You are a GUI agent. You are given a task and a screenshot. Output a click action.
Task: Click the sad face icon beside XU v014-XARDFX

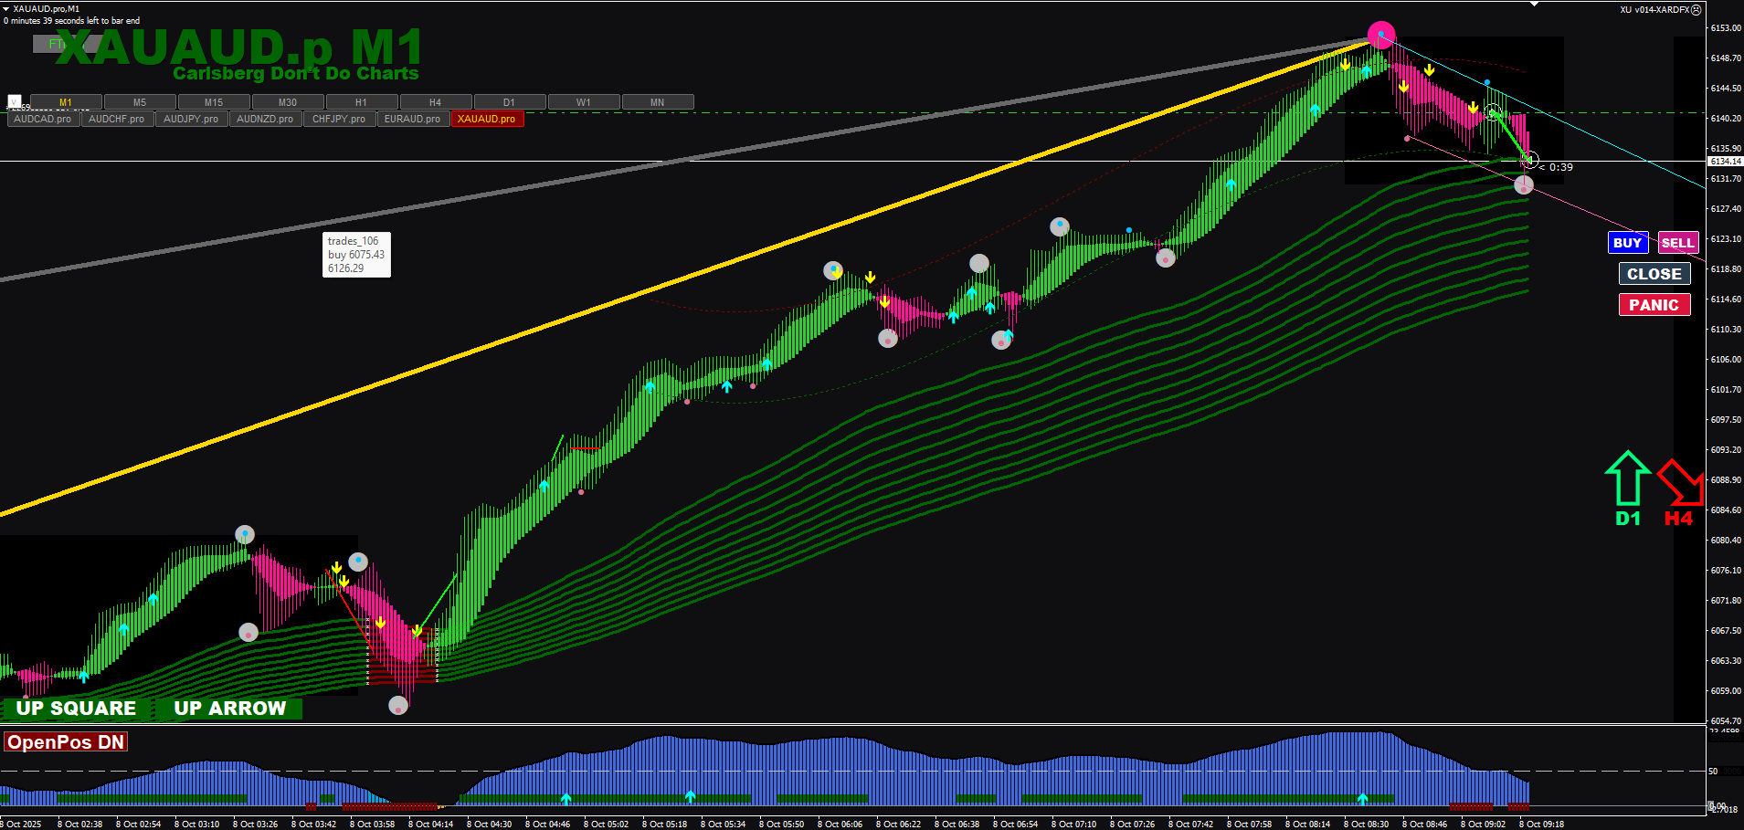(1696, 10)
